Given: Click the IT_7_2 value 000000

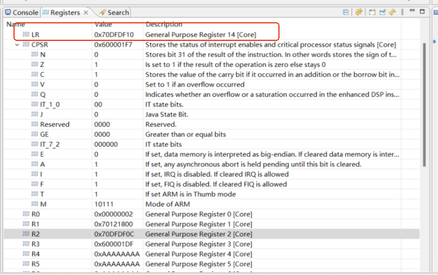Looking at the screenshot, I should (x=106, y=145).
